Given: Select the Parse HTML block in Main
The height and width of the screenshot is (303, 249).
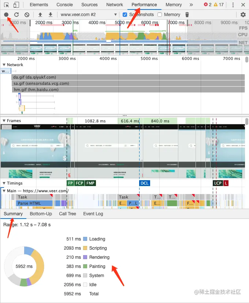Looking at the screenshot, I should tap(34, 203).
